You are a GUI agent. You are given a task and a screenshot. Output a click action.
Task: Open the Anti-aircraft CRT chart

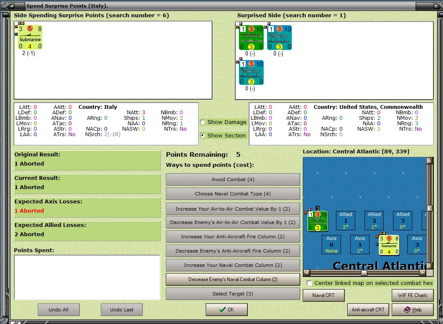[368, 310]
